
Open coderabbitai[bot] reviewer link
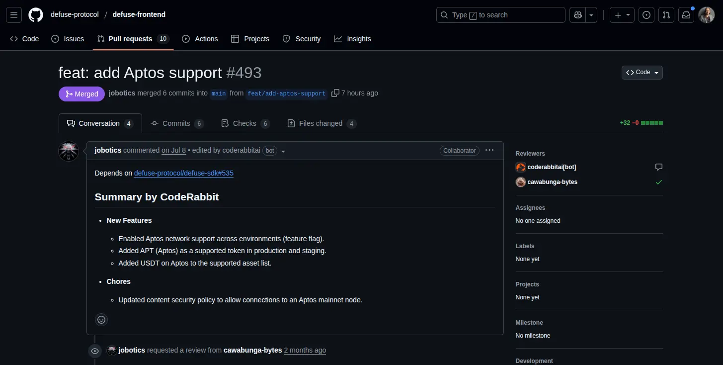point(552,167)
